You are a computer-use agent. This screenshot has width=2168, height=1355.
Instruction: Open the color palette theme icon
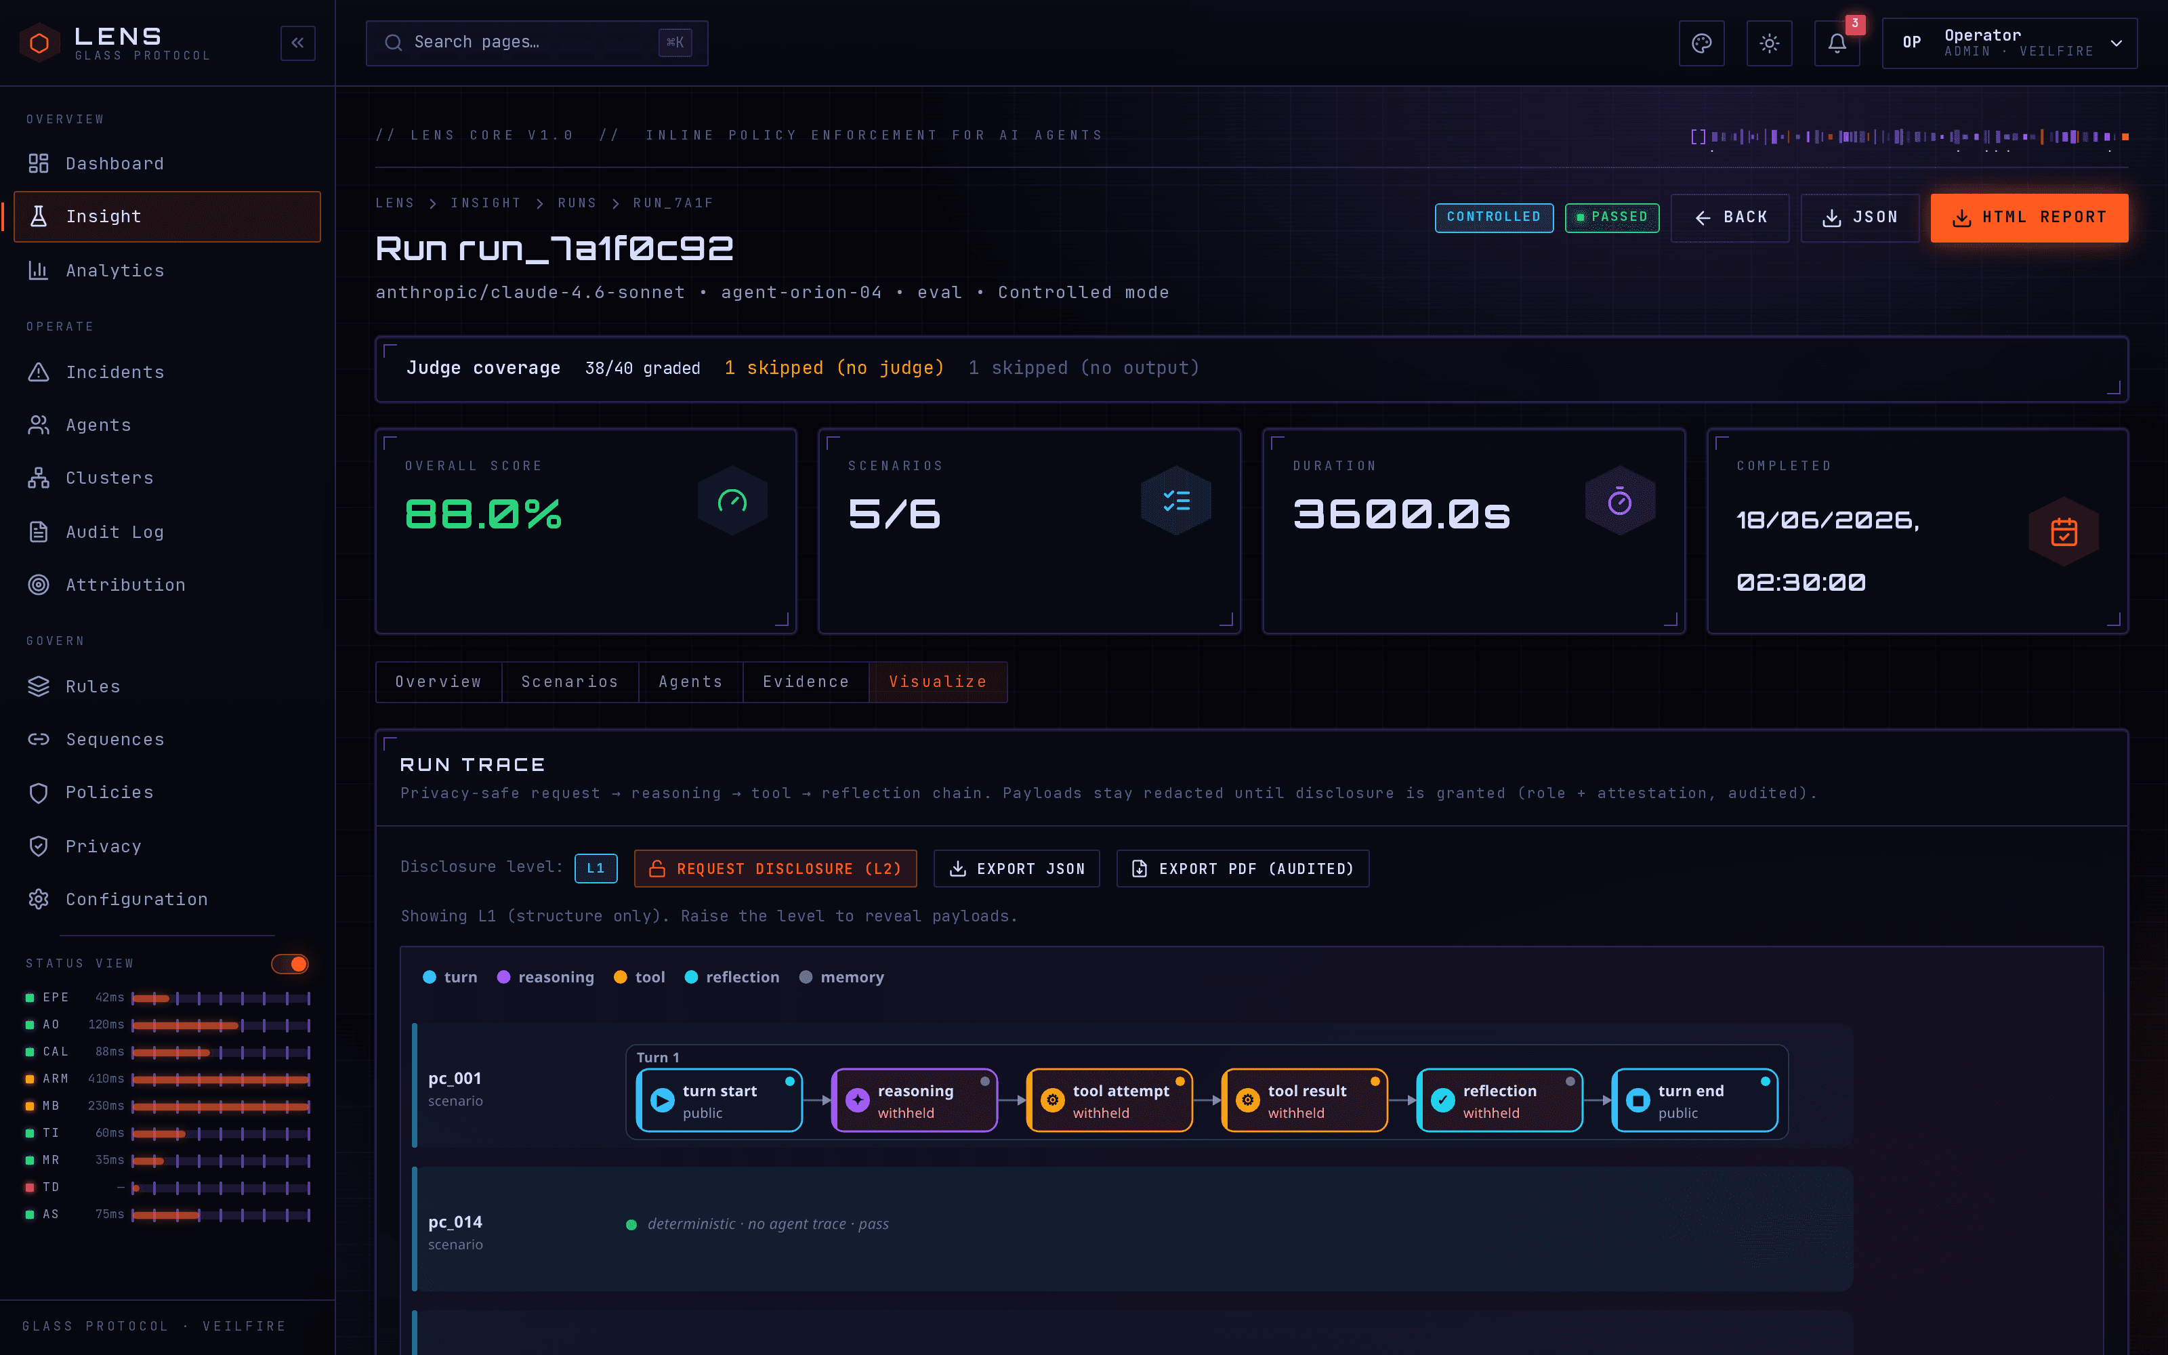1701,43
